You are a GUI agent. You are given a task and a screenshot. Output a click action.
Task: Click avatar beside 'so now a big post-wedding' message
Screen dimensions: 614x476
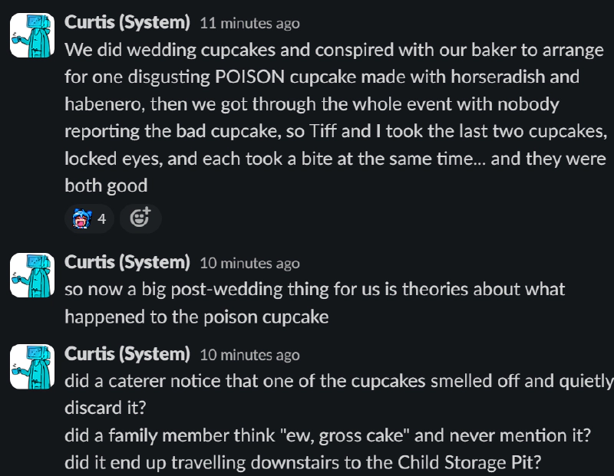click(x=32, y=274)
